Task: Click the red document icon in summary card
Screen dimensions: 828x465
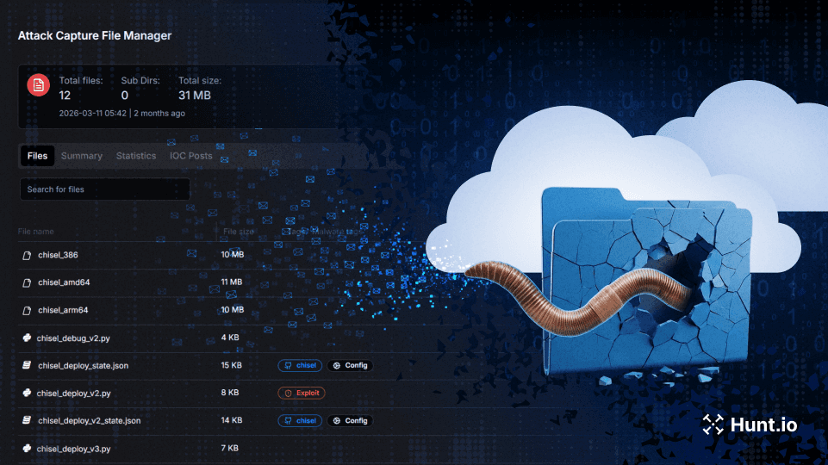Action: [x=39, y=85]
